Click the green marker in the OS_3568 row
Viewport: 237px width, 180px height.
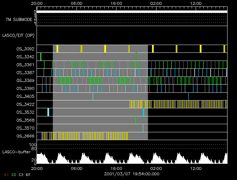pyautogui.click(x=135, y=120)
